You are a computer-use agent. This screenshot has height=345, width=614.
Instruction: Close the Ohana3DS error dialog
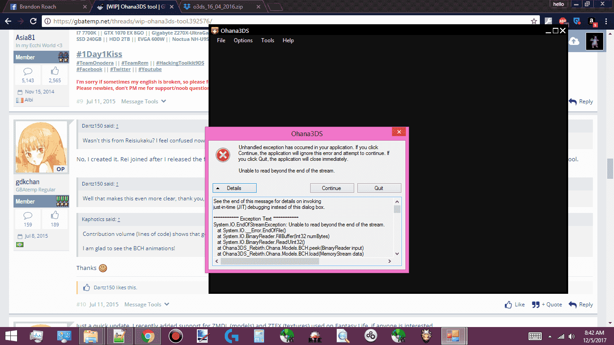[399, 132]
